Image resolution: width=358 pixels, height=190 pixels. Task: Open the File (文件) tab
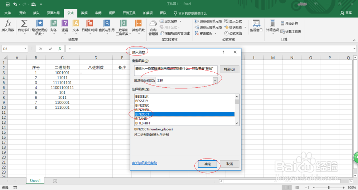(8, 13)
